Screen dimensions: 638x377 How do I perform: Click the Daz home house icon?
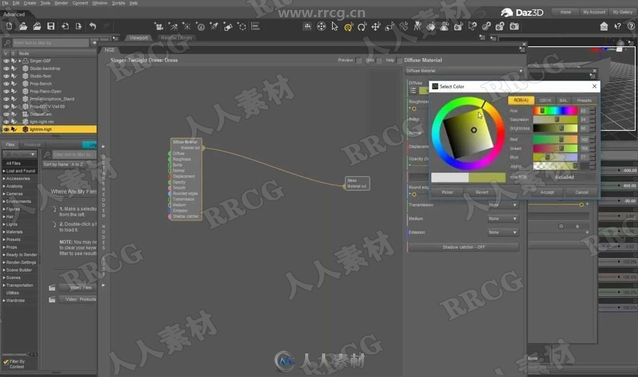coord(604,27)
